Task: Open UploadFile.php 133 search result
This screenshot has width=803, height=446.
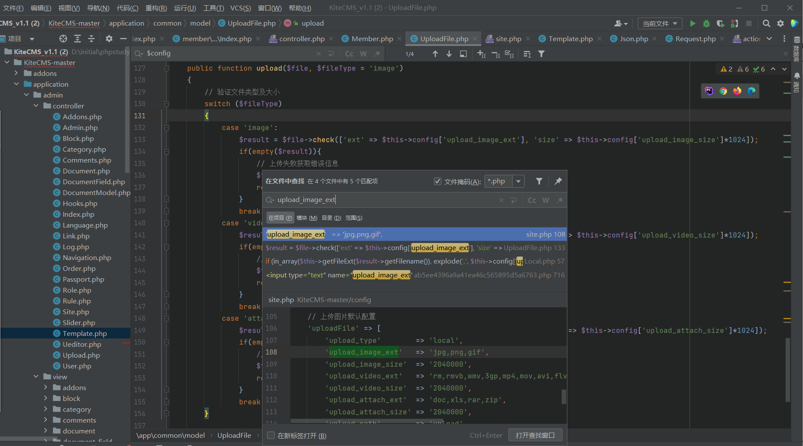Action: pos(415,247)
